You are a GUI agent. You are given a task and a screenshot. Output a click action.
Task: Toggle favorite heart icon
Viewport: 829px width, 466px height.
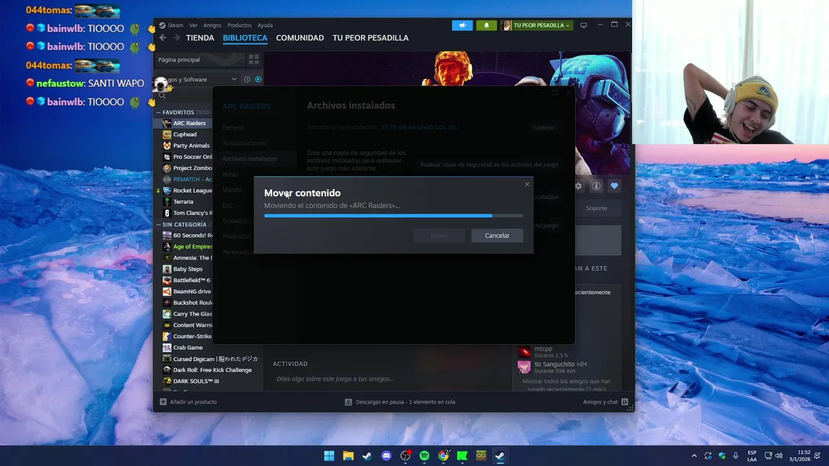click(614, 186)
